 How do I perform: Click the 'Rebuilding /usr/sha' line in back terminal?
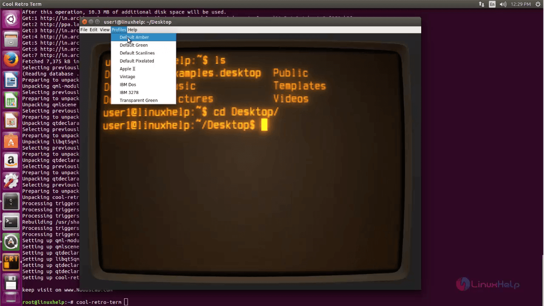pyautogui.click(x=51, y=222)
